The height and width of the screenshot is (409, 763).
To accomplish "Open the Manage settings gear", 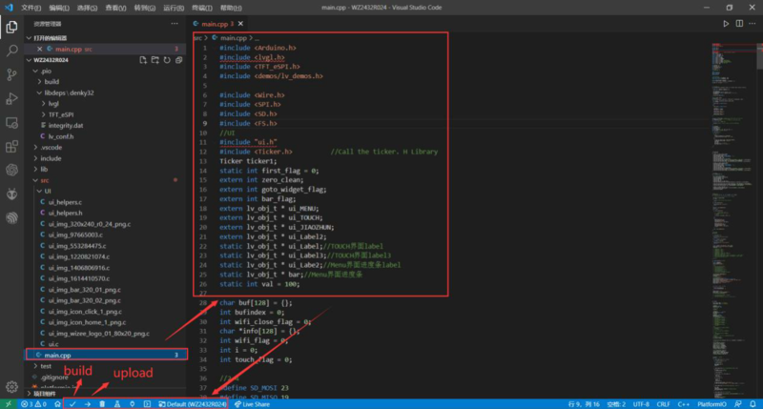I will pos(11,387).
